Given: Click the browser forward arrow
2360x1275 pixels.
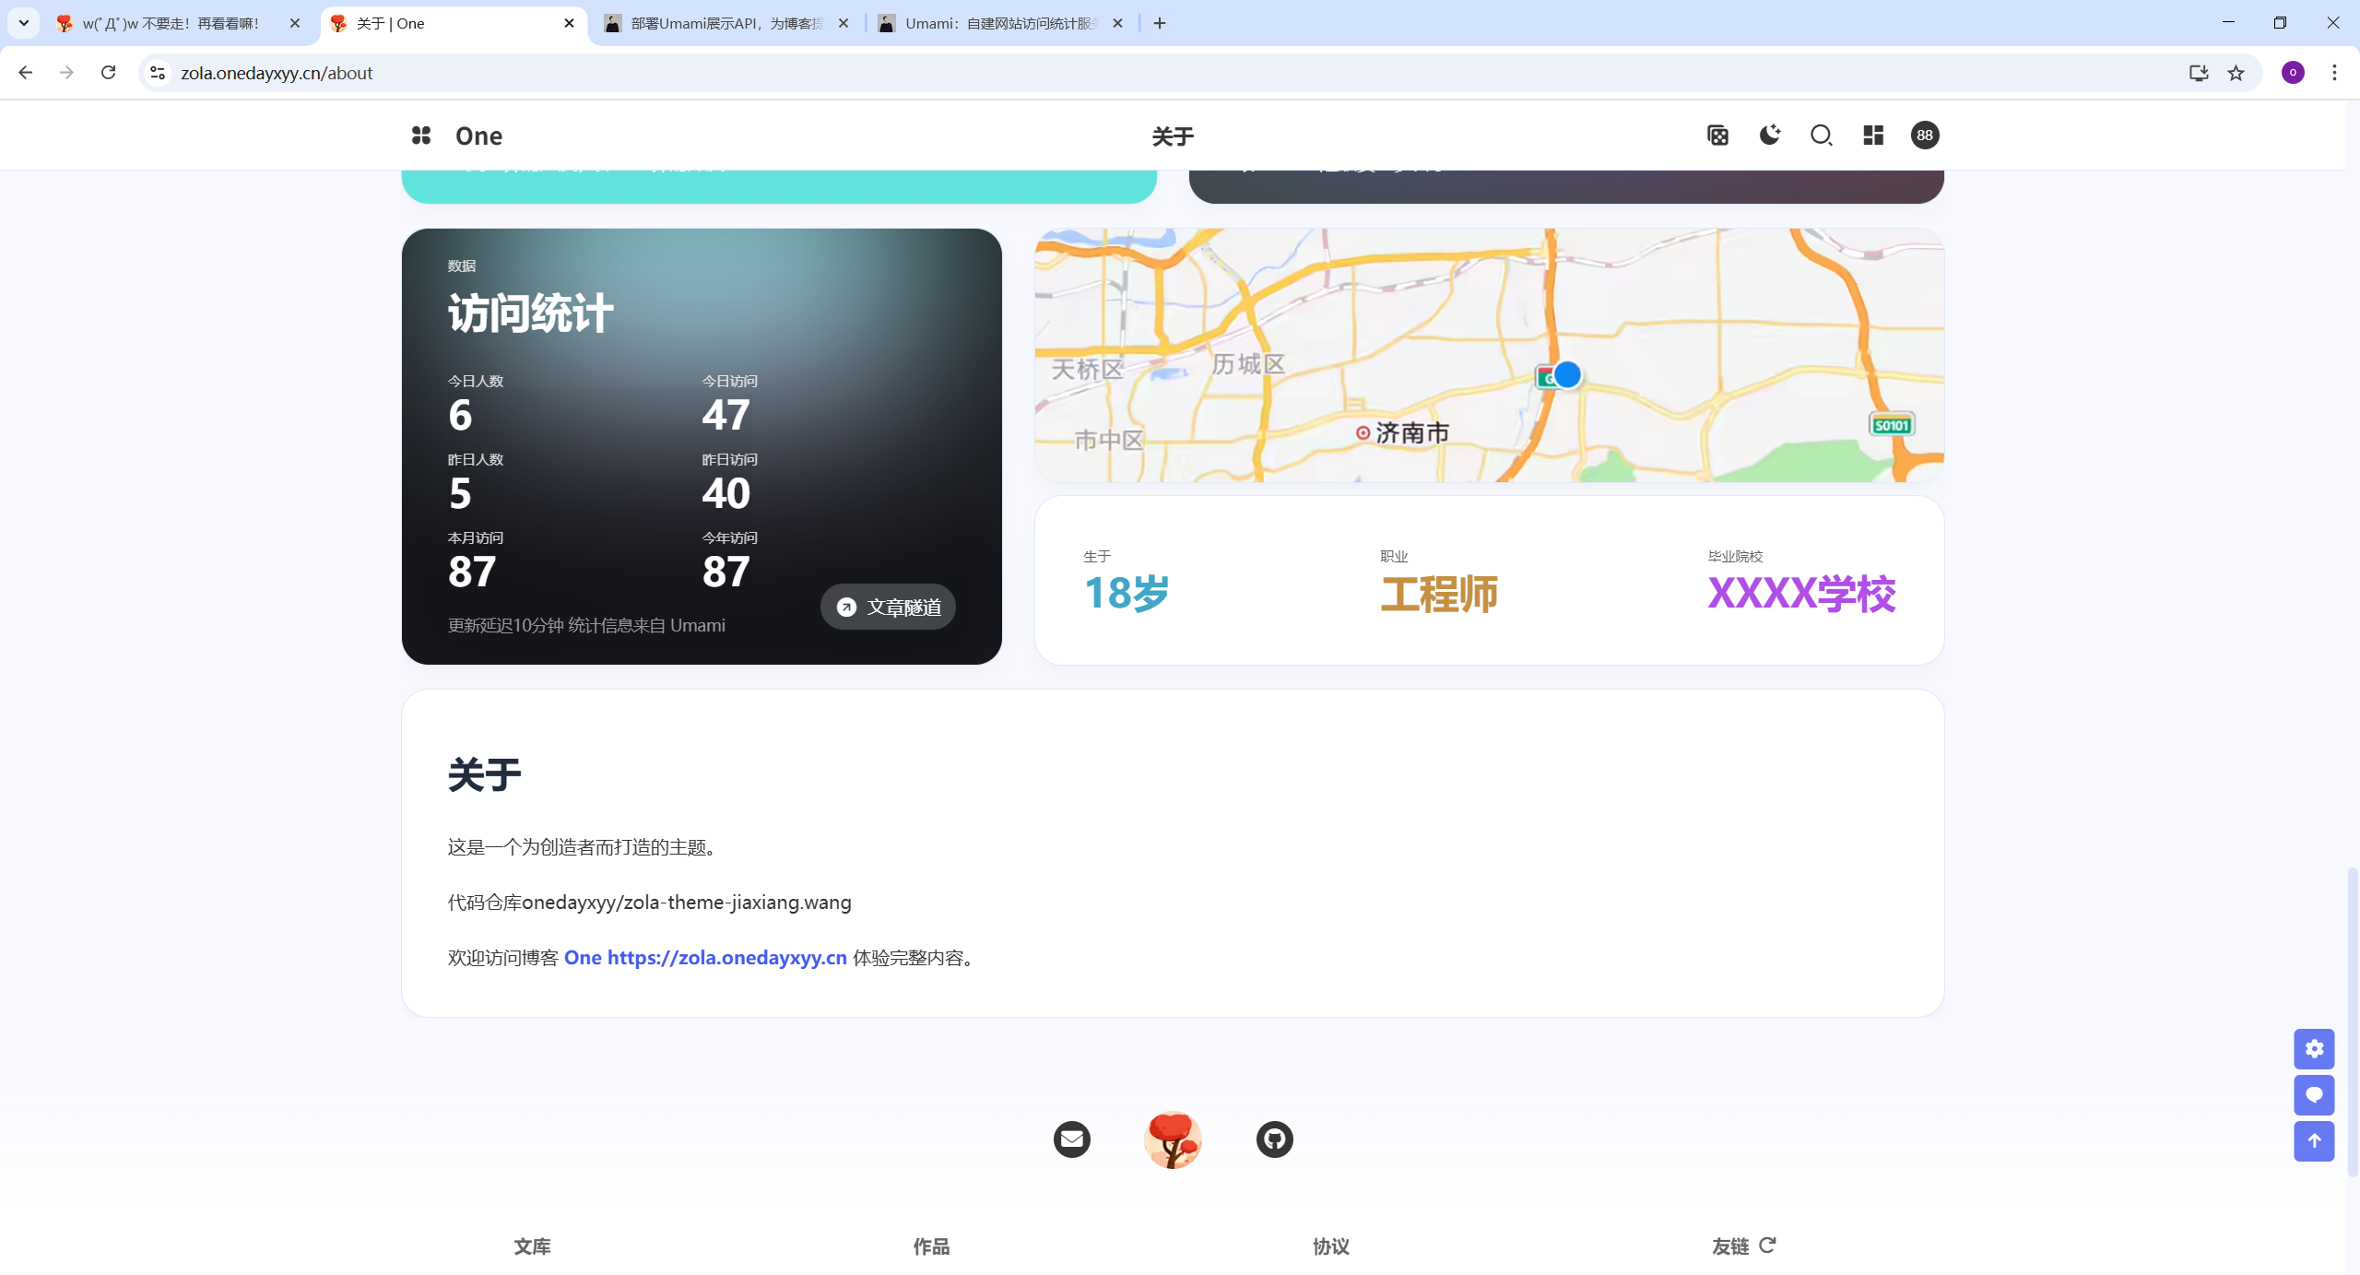Looking at the screenshot, I should click(x=66, y=73).
